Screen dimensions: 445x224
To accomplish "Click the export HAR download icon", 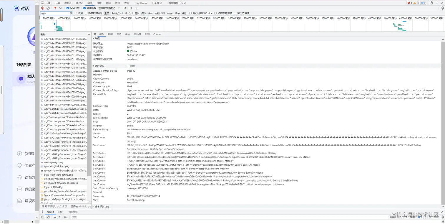I will [x=137, y=8].
